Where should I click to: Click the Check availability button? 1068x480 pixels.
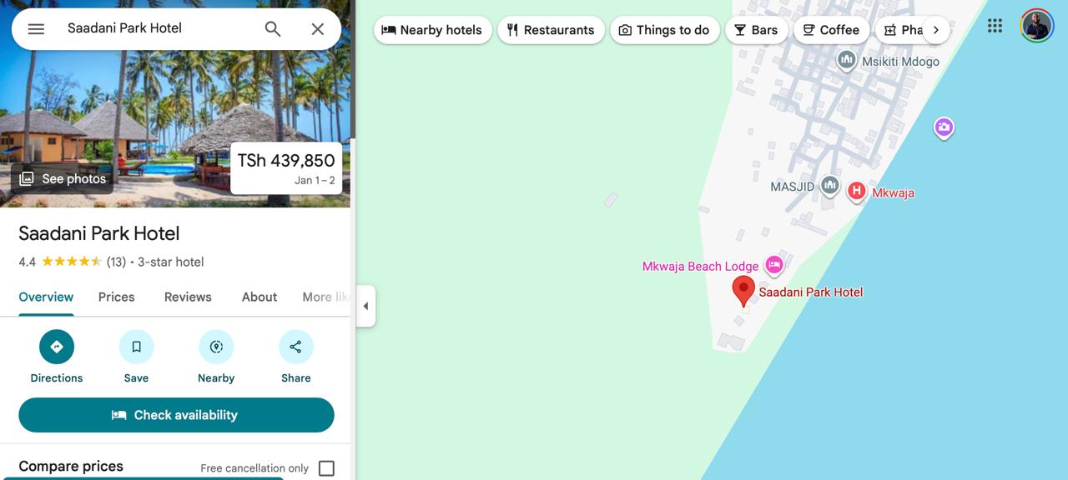pos(176,415)
